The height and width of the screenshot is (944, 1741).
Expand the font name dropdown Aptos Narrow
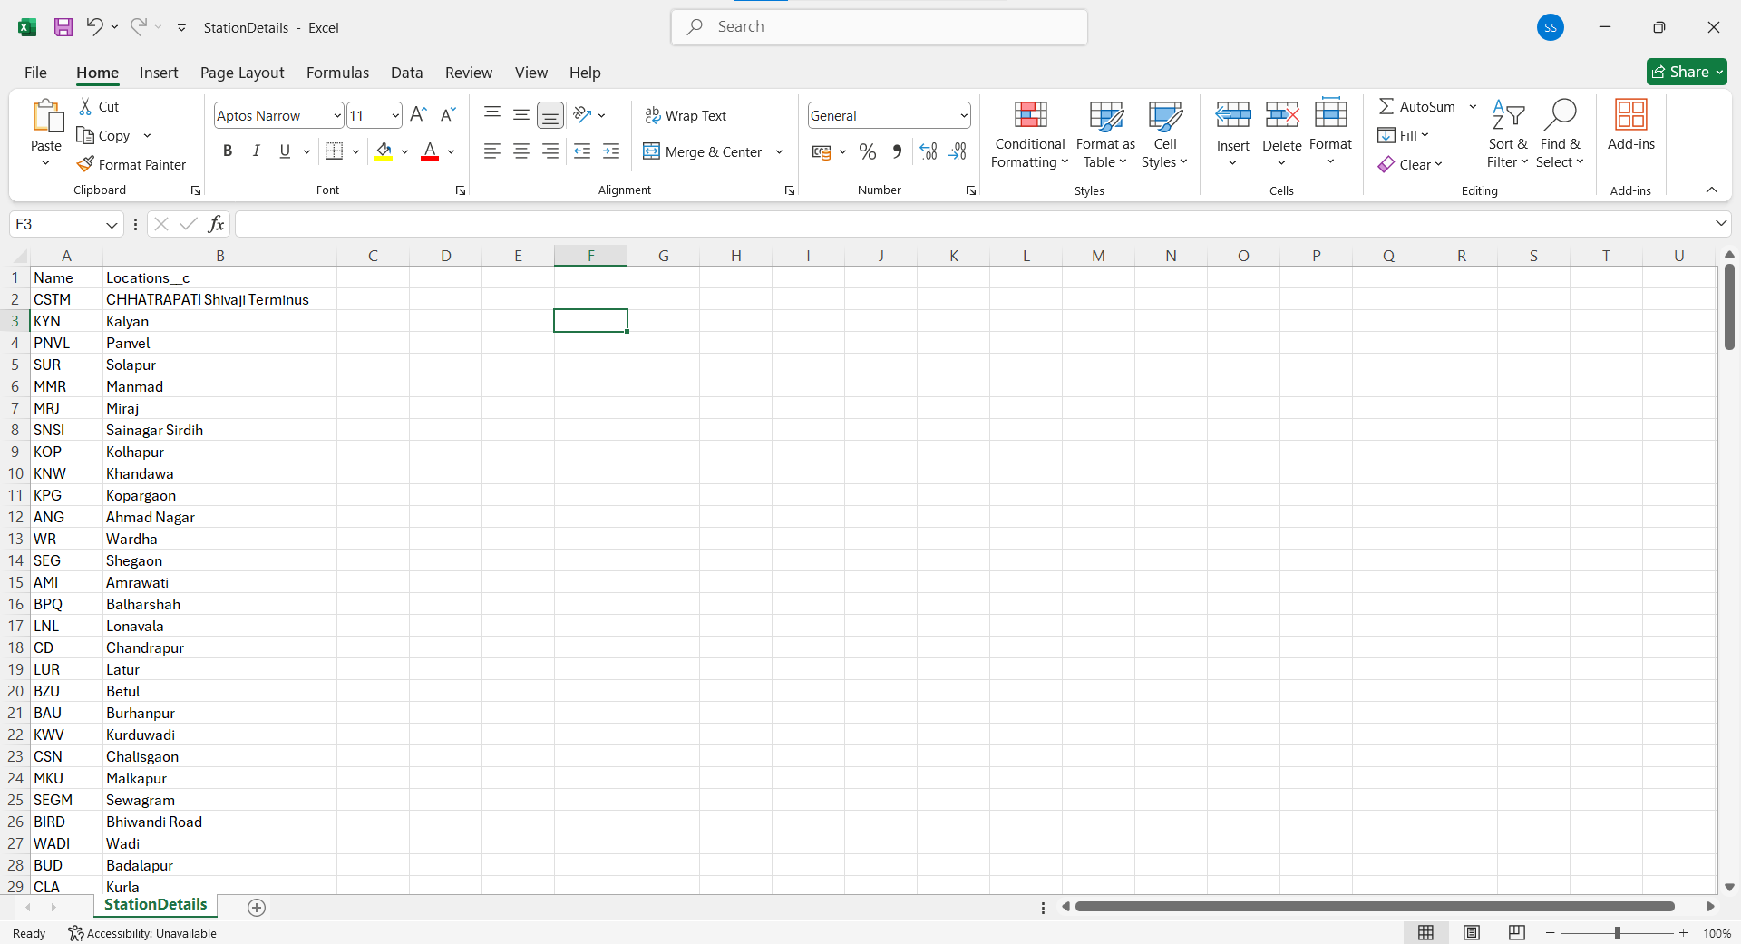[336, 115]
